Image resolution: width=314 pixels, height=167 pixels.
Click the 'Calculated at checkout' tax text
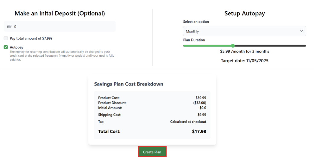(188, 122)
